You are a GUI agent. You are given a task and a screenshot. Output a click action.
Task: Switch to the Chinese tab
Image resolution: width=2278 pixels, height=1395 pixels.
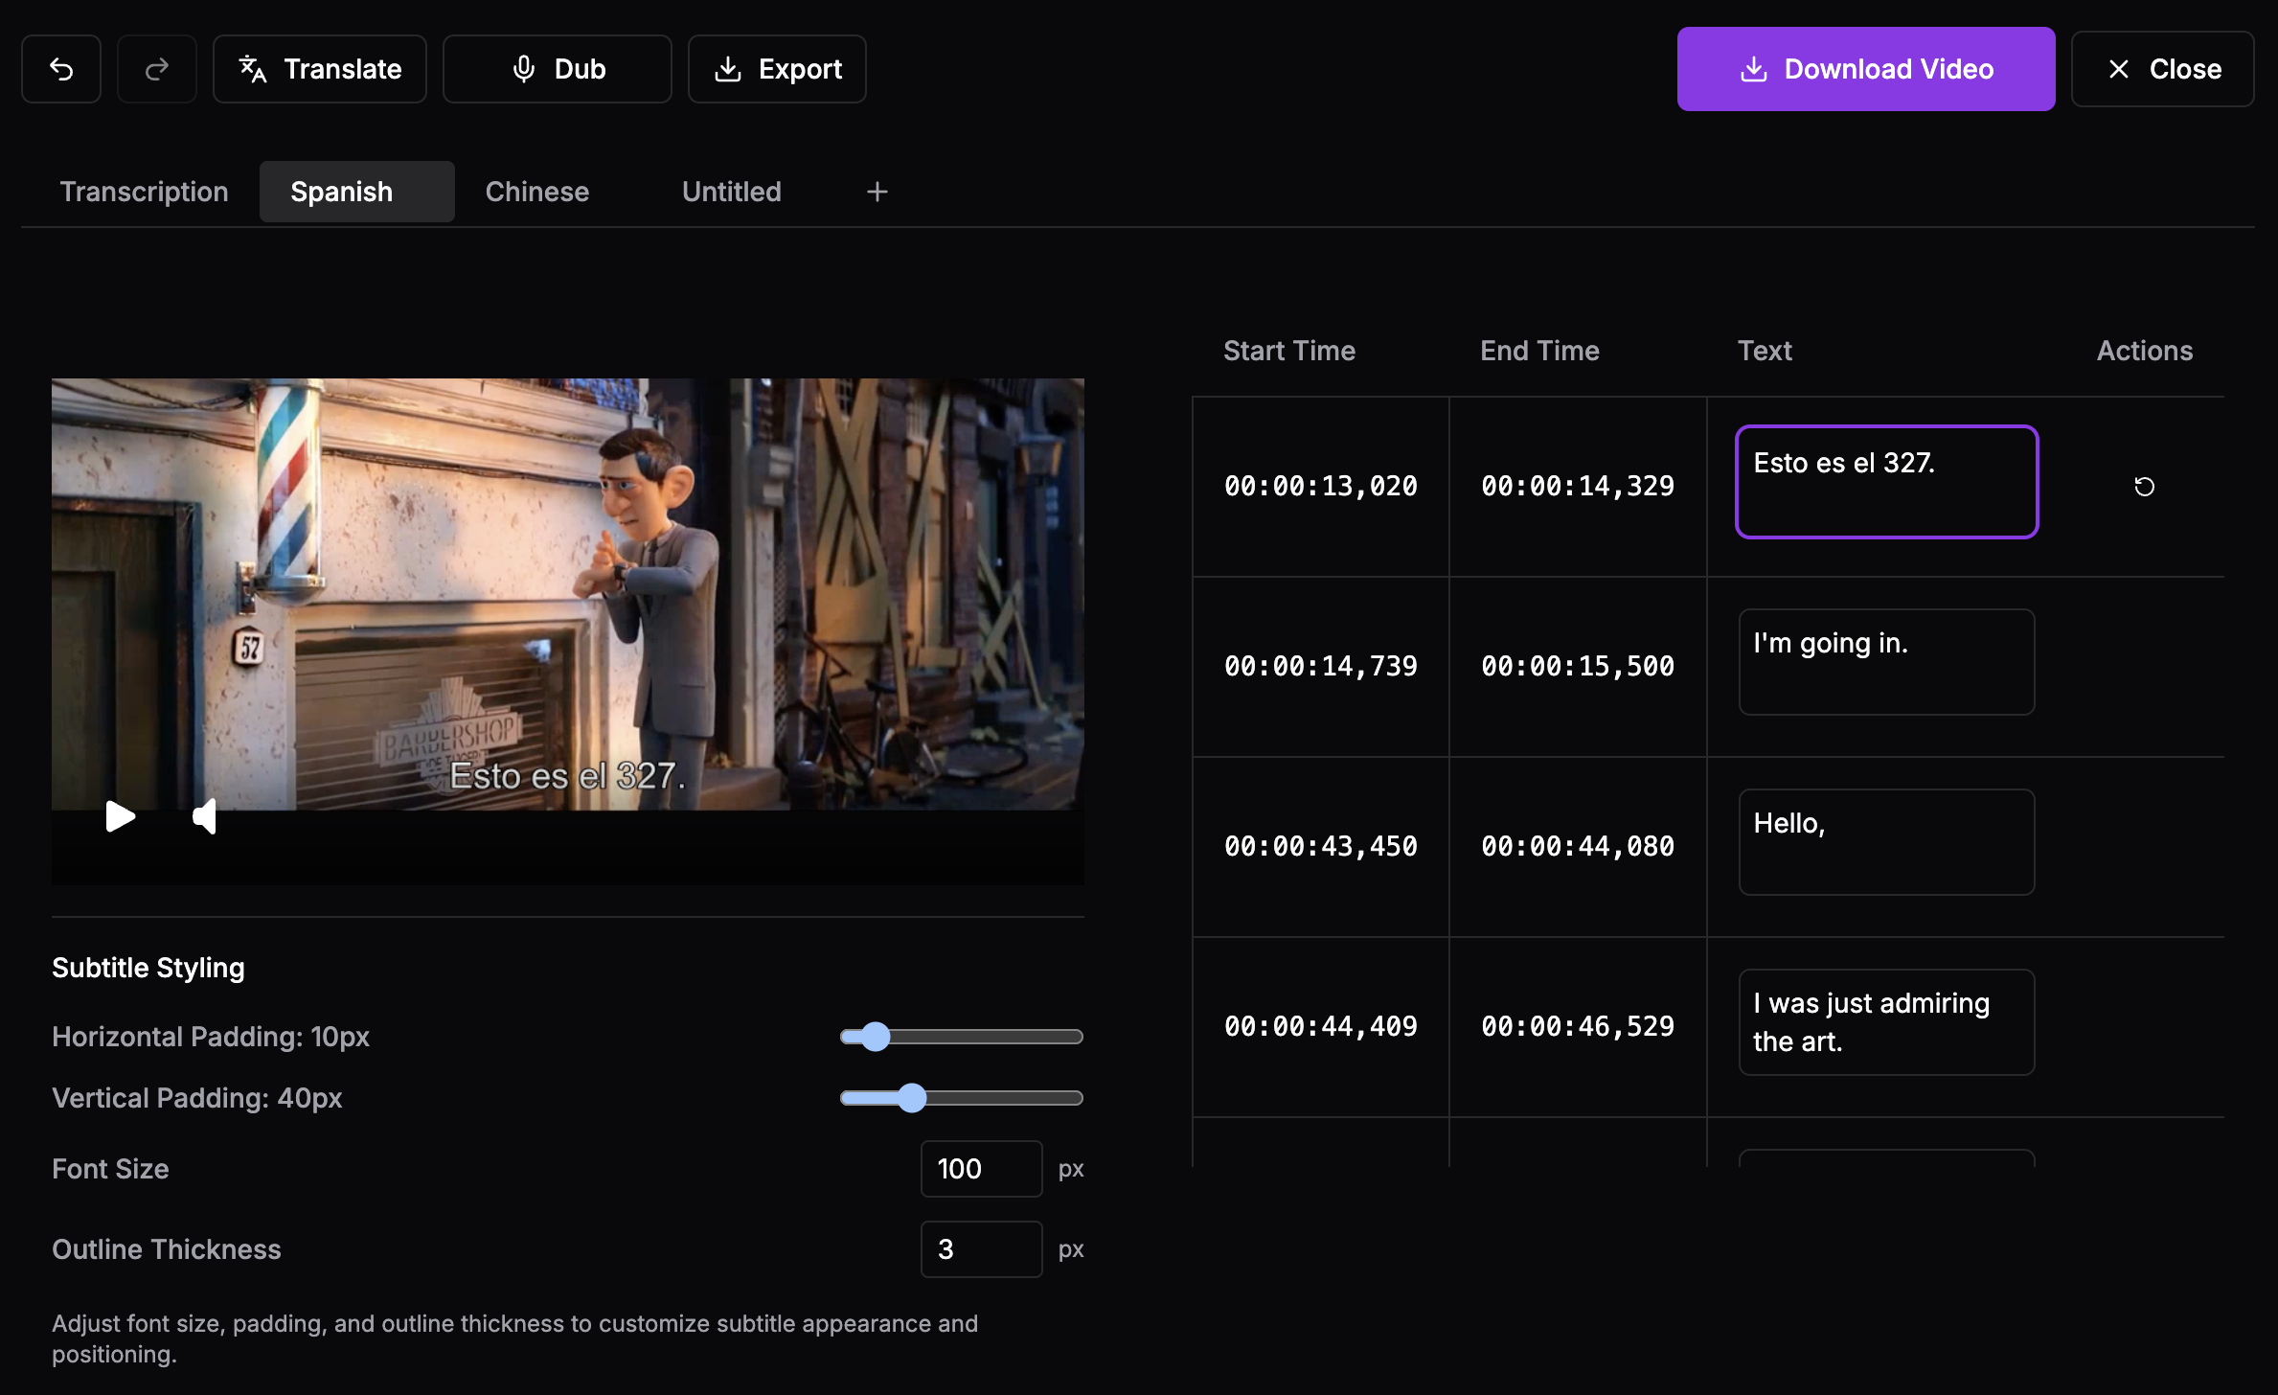pyautogui.click(x=537, y=192)
